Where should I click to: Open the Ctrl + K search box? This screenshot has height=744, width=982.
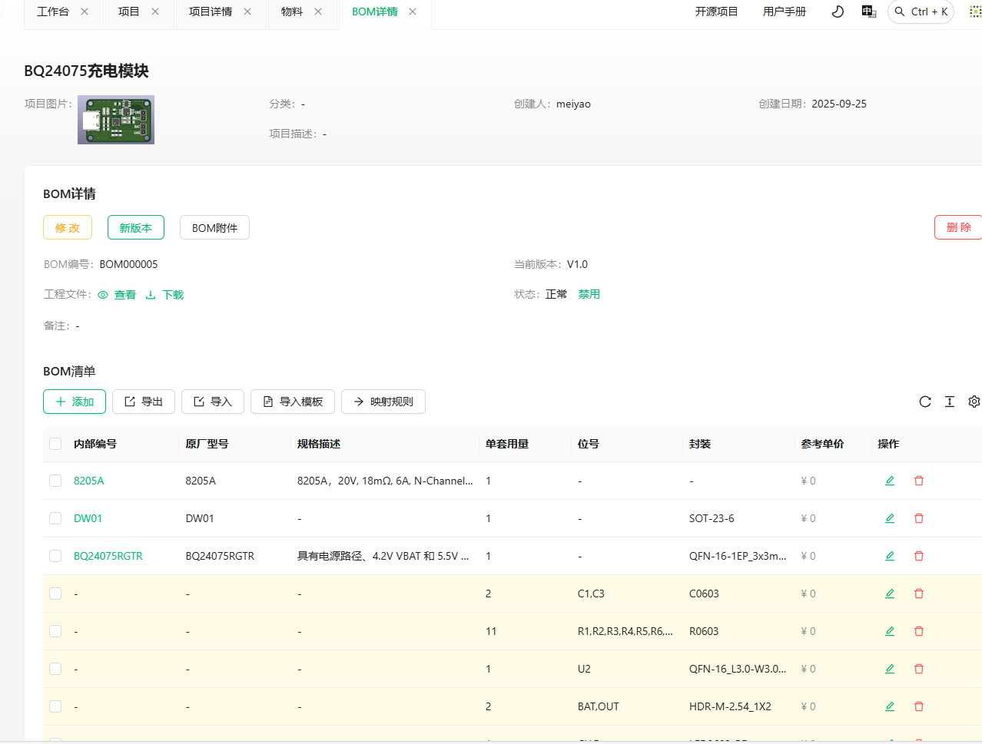pos(921,12)
